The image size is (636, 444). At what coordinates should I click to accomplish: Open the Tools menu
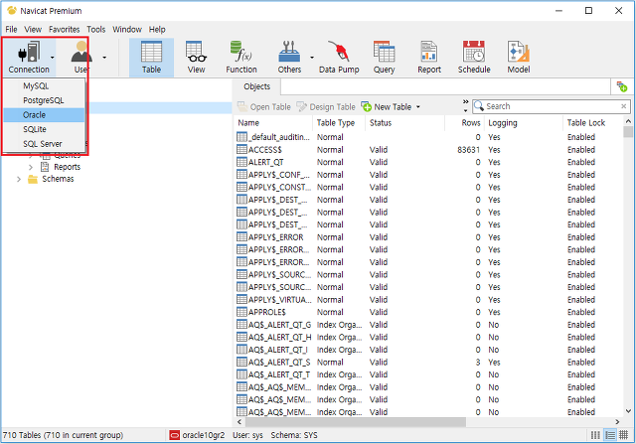96,29
